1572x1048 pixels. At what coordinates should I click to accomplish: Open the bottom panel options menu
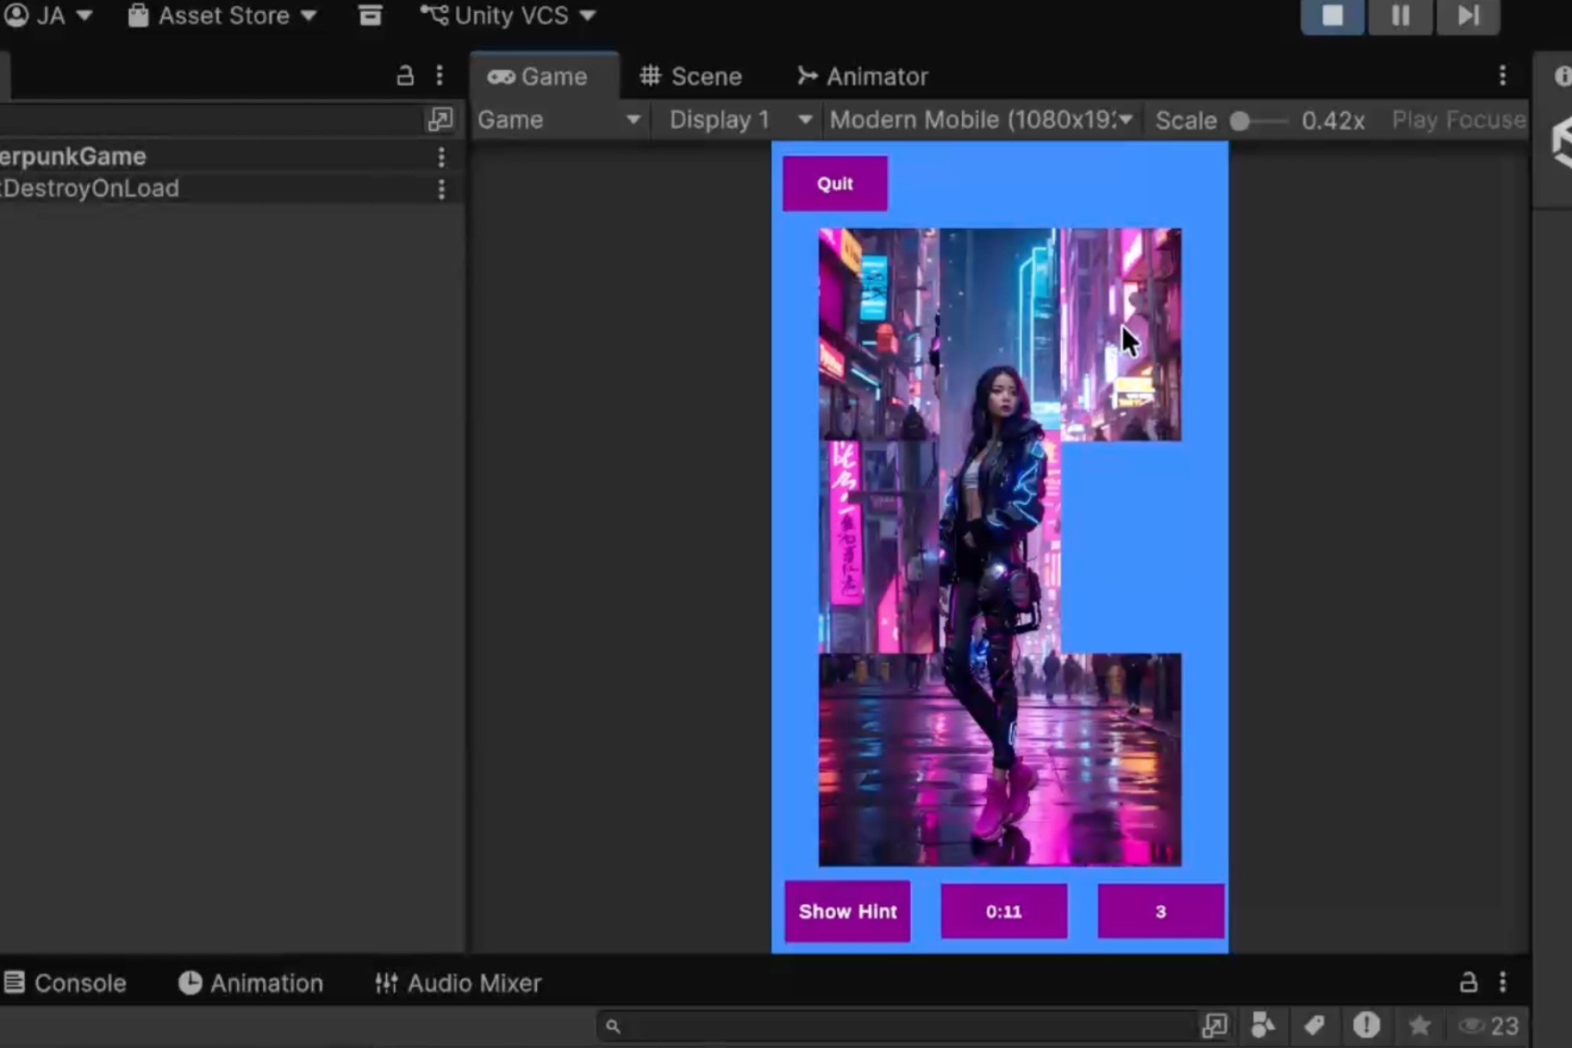coord(1503,982)
